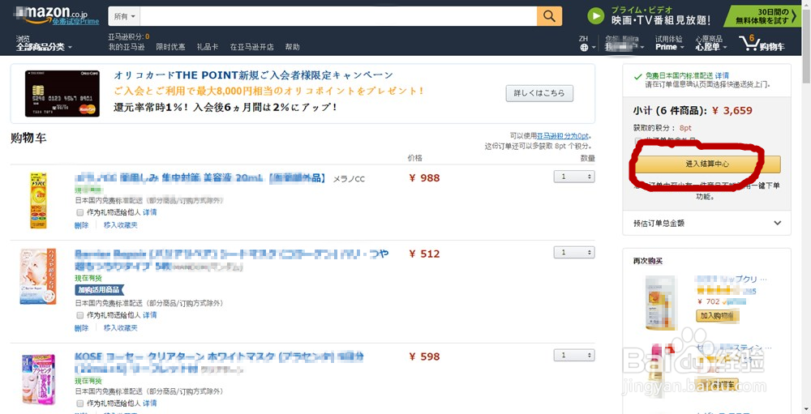This screenshot has height=414, width=811.
Task: Change quantity of the ¥ 512 item
Action: point(574,252)
